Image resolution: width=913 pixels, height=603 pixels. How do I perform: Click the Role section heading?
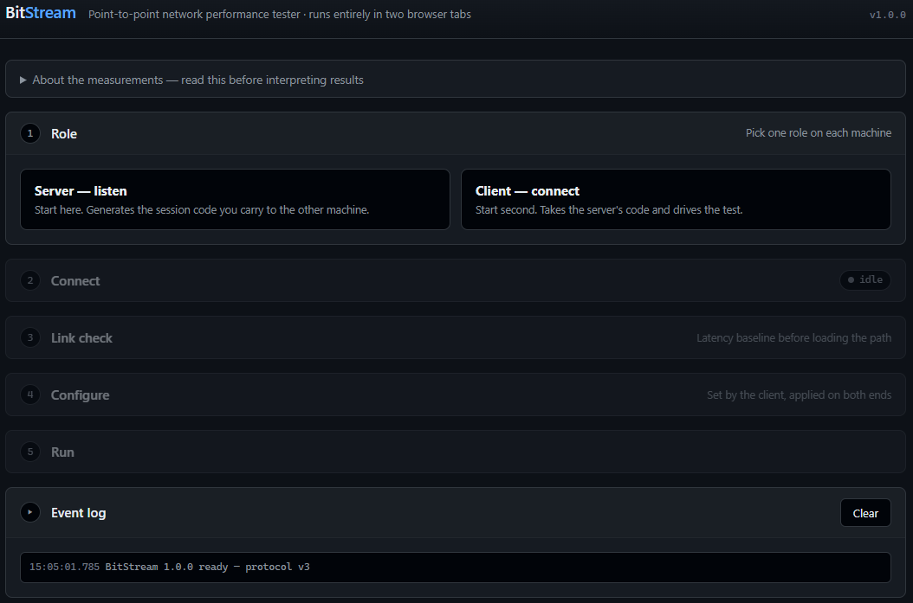(64, 134)
